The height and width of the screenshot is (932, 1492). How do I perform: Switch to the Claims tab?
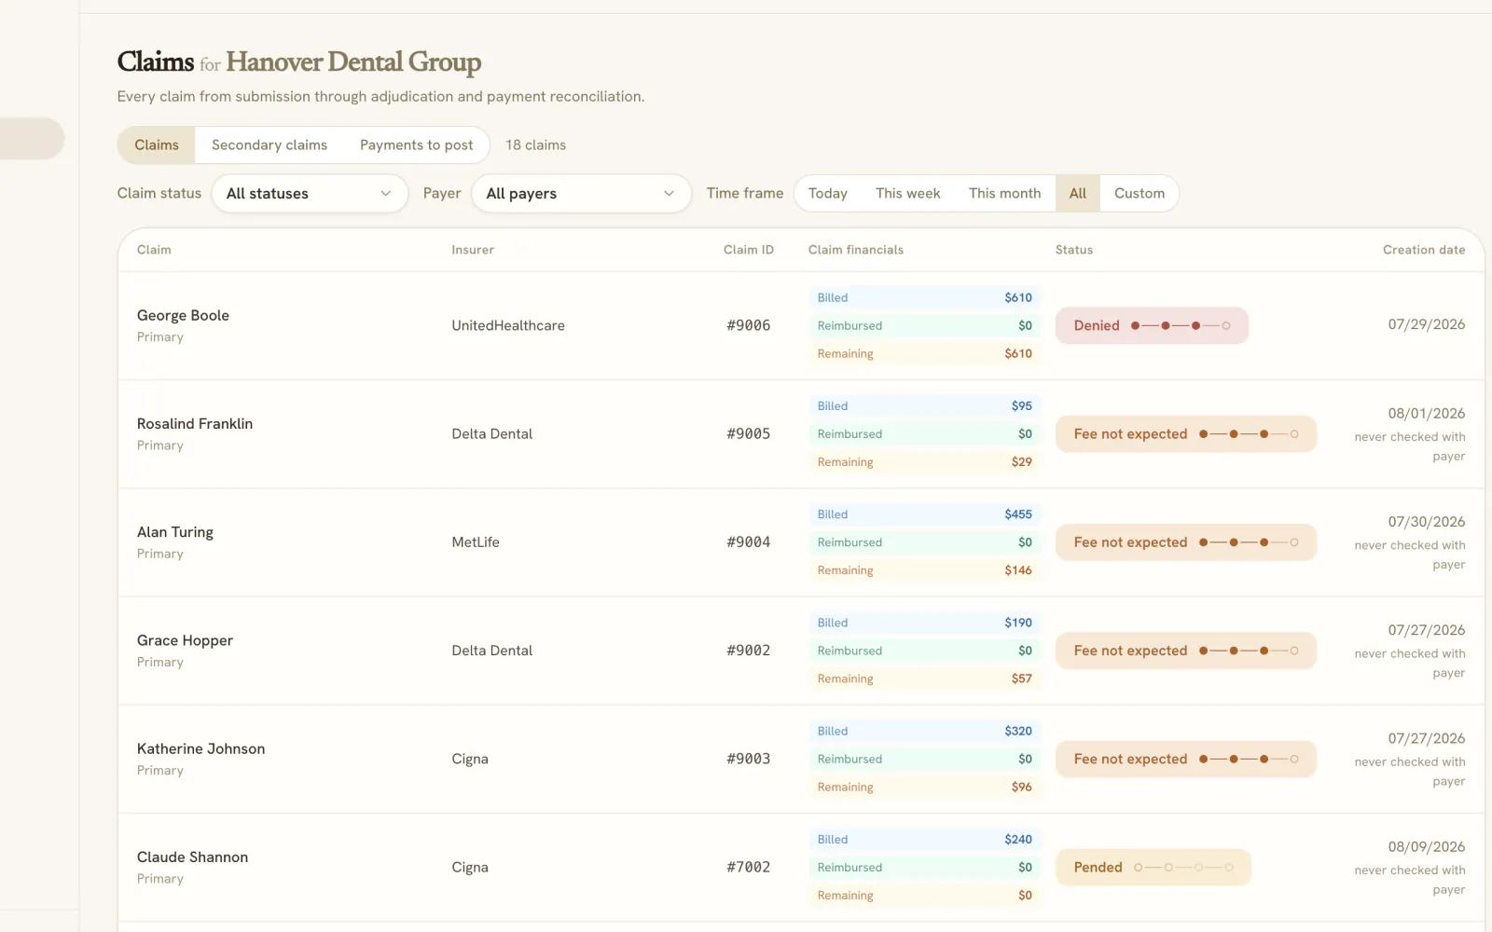156,145
